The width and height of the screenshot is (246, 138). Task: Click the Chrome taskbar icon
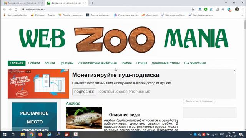[32, 135]
